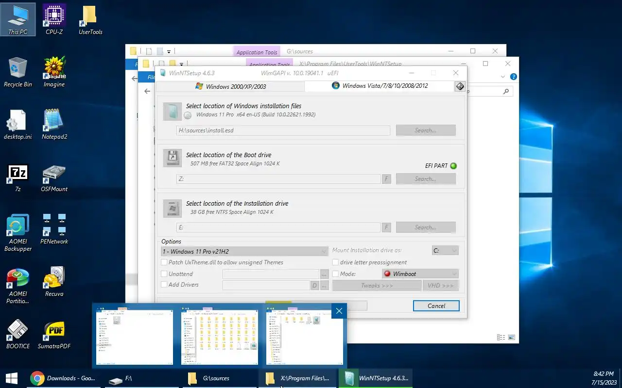This screenshot has height=388, width=622.
Task: Click the F button next to Boot drive Z:
Action: (x=387, y=179)
